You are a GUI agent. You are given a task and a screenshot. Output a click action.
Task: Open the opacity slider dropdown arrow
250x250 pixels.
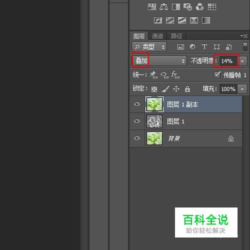pos(242,61)
